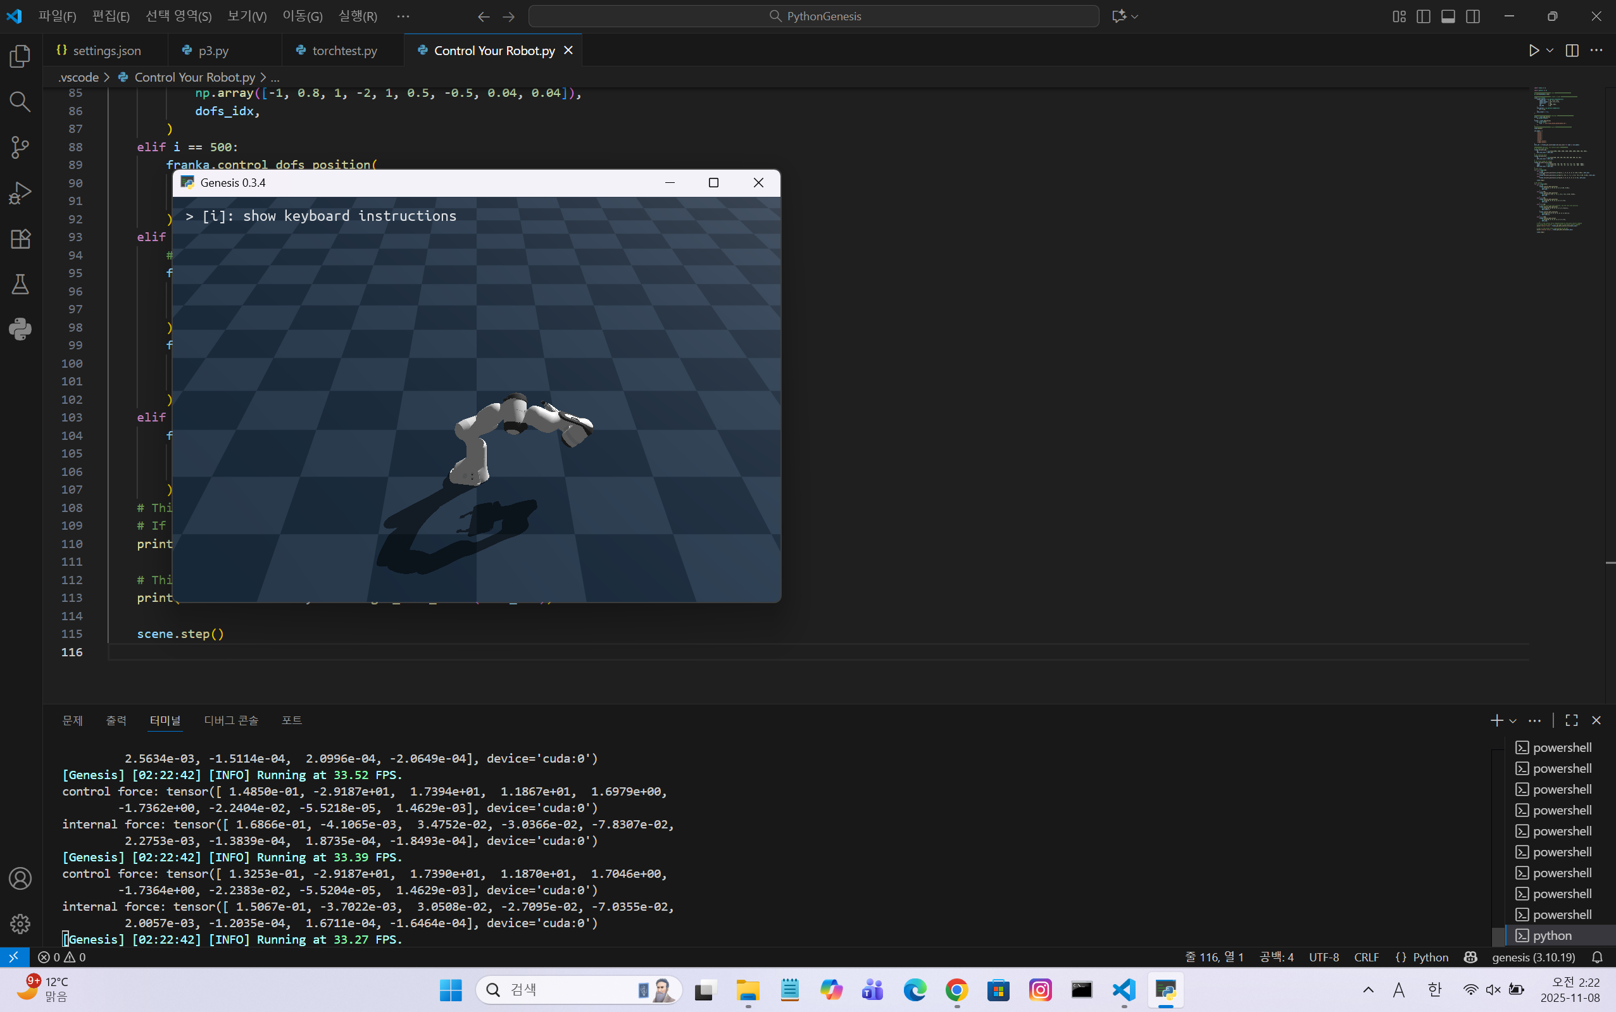
Task: Click the genesis (3.10.19) interpreter selector
Action: click(x=1533, y=957)
